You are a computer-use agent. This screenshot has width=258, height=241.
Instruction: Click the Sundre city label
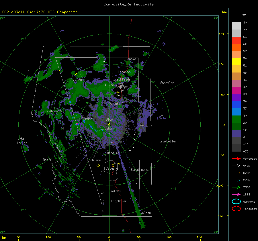pos(87,119)
